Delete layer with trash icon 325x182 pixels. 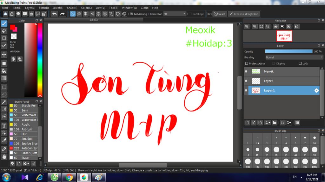297,123
